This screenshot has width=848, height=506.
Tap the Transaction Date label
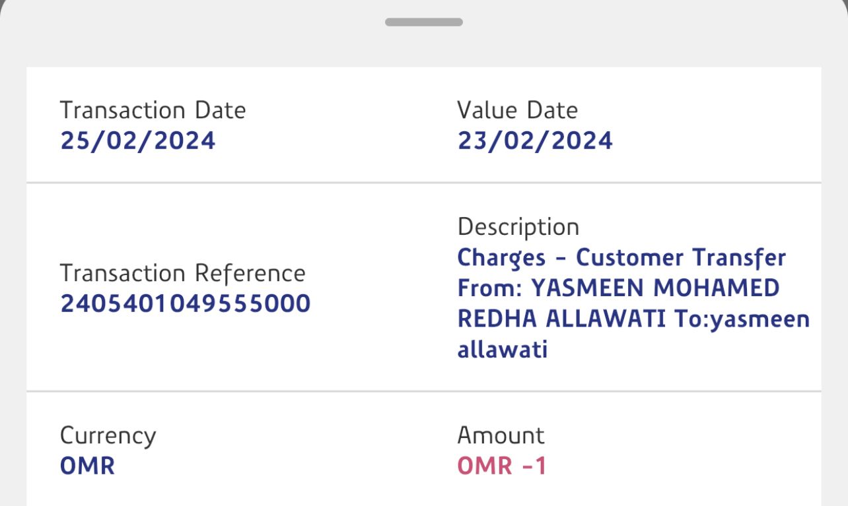click(153, 110)
